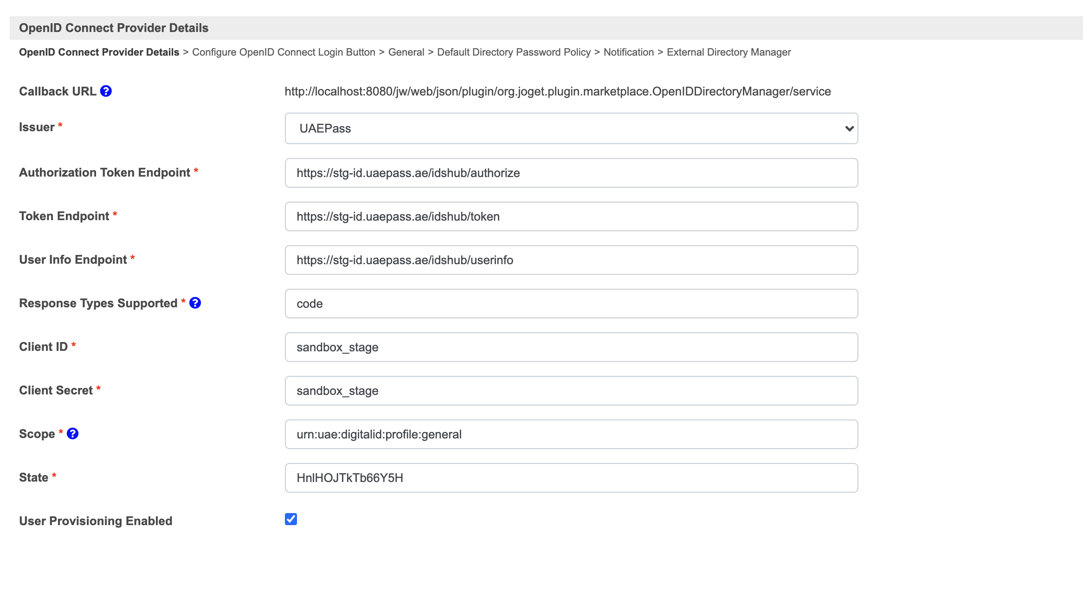Click the Scope help icon
This screenshot has height=609, width=1083.
click(x=73, y=434)
